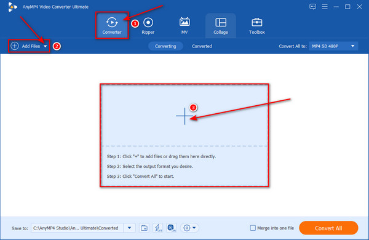
Task: Switch to the Ripper tab
Action: click(148, 26)
